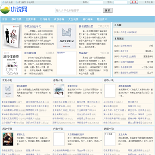Click the 工业法典 cover under 网游小说
Screen dimensions: 155x155
(x=110, y=139)
